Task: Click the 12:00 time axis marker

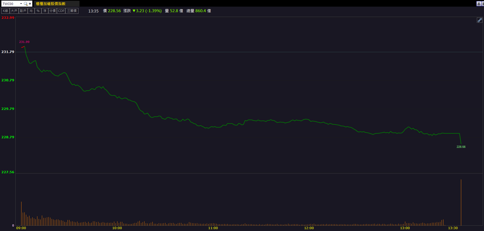Action: pos(309,228)
